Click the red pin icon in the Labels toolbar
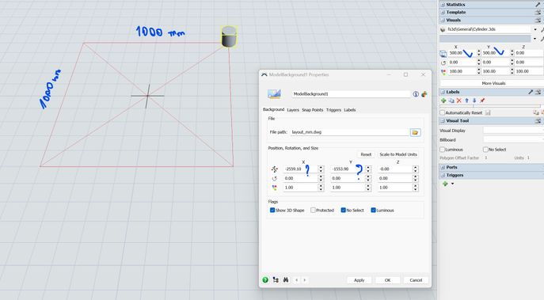Viewport: 544px width, 300px height. [x=482, y=101]
